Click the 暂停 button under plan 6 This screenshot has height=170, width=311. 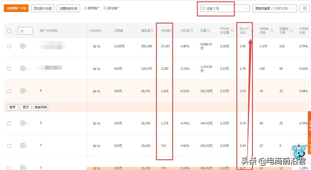[12, 107]
